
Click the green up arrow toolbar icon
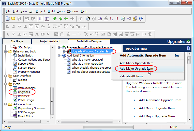tap(55, 18)
